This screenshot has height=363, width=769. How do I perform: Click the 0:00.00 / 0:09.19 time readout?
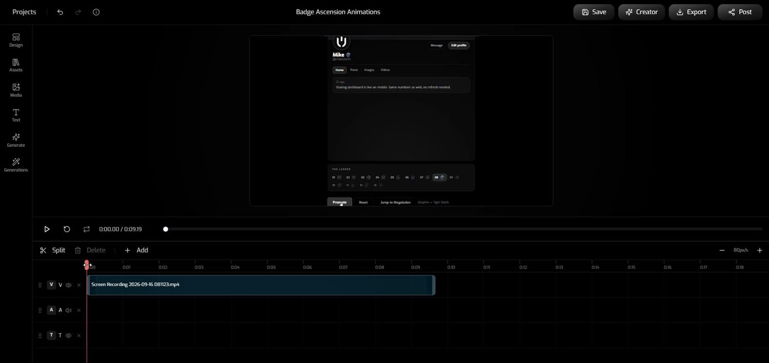(120, 229)
